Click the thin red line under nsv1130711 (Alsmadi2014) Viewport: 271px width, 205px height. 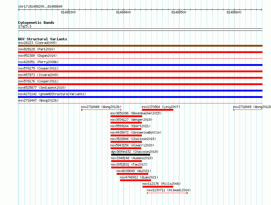tap(167, 193)
